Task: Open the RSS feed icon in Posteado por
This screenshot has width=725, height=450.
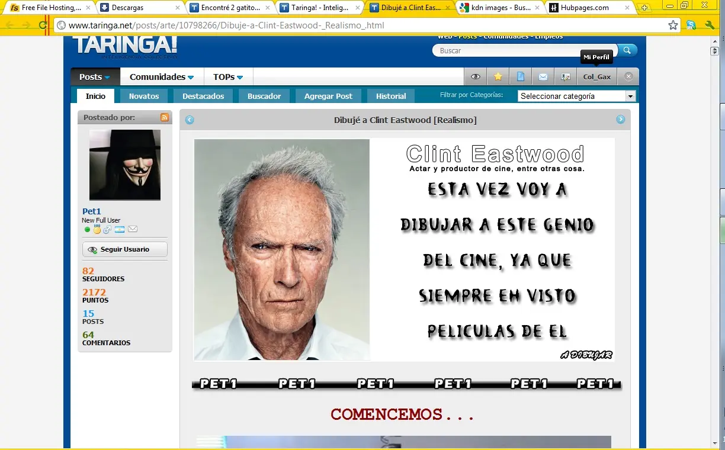Action: coord(165,117)
